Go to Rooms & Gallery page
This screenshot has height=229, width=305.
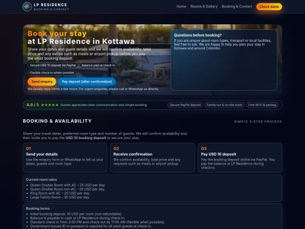coord(204,6)
